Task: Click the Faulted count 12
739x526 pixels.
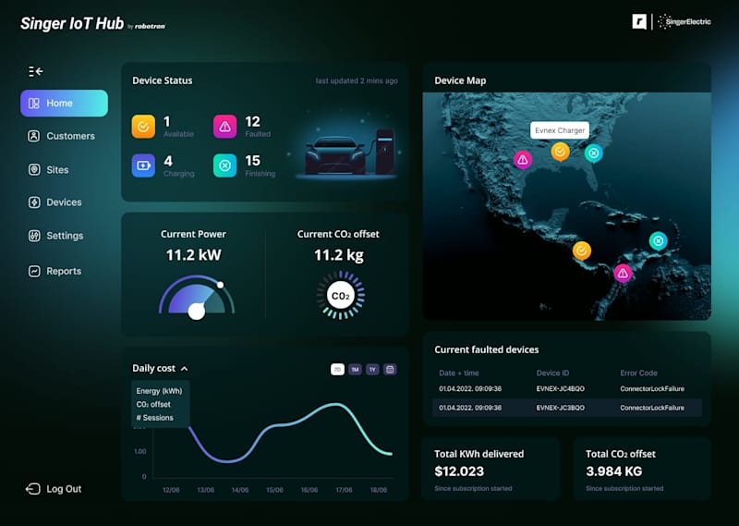Action: (252, 122)
